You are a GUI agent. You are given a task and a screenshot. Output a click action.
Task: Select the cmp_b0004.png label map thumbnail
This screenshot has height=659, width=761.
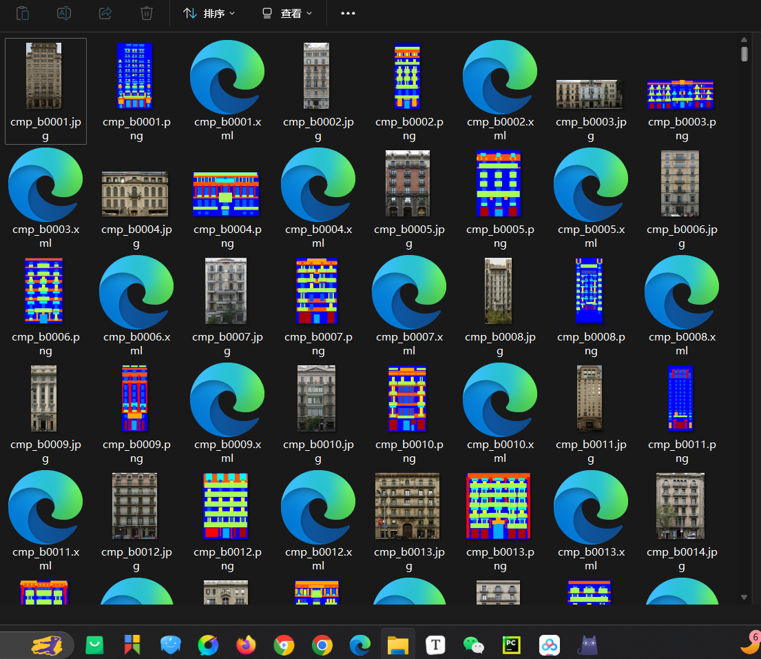coord(226,194)
